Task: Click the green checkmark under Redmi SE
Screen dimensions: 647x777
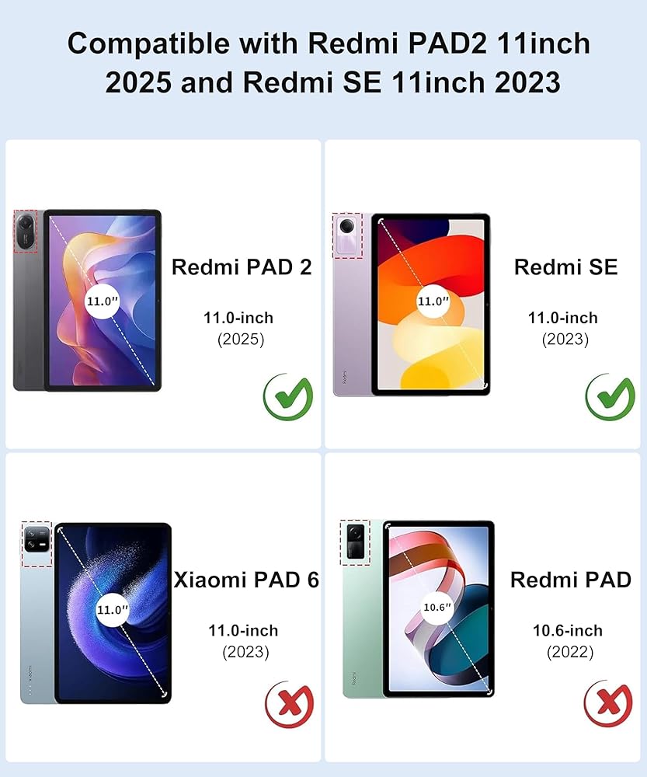Action: point(610,397)
